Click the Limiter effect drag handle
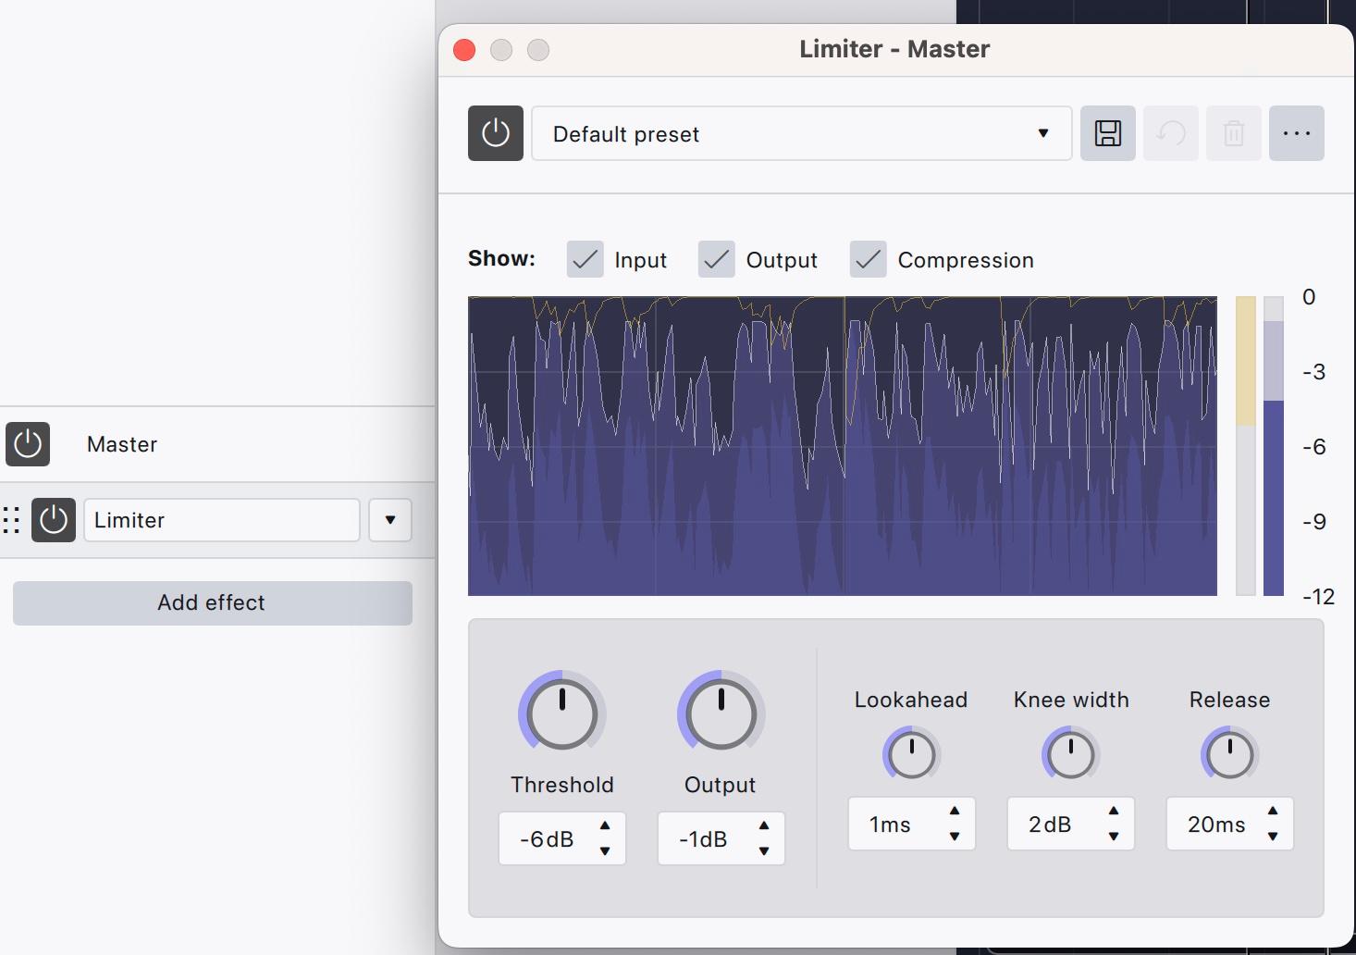 click(12, 520)
